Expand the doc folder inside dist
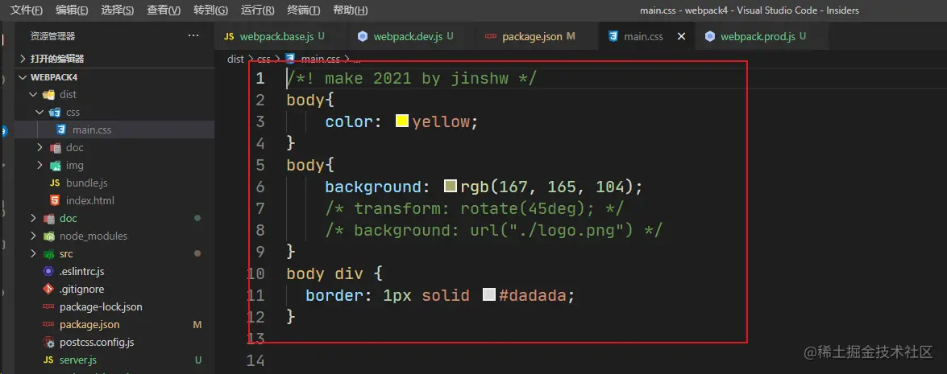The height and width of the screenshot is (374, 947). point(39,147)
